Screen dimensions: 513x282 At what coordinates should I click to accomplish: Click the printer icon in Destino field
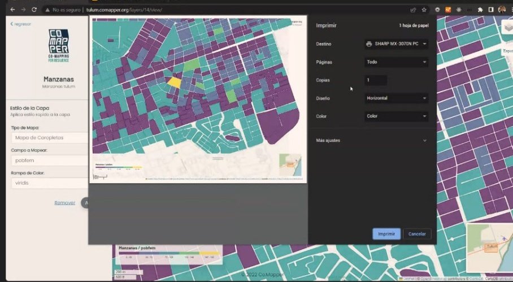369,44
